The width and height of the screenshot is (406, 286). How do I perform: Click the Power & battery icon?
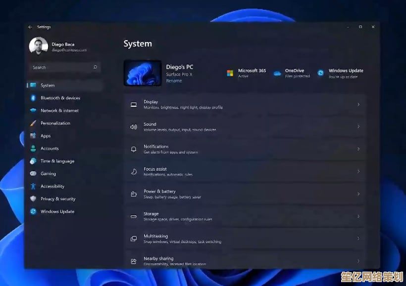tap(134, 194)
